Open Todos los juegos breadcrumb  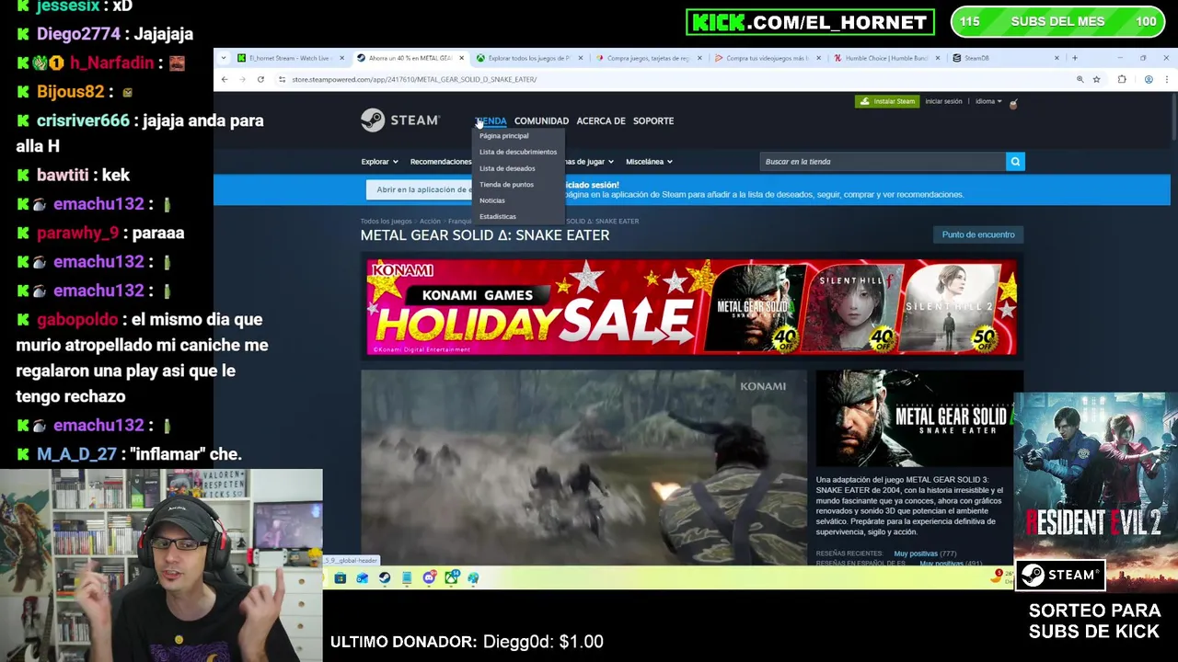pyautogui.click(x=386, y=222)
